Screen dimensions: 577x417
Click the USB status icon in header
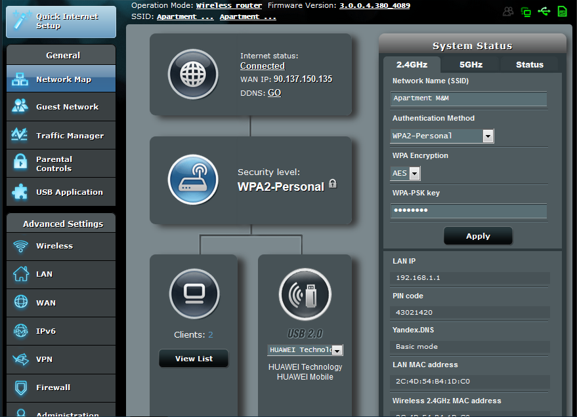click(x=544, y=11)
